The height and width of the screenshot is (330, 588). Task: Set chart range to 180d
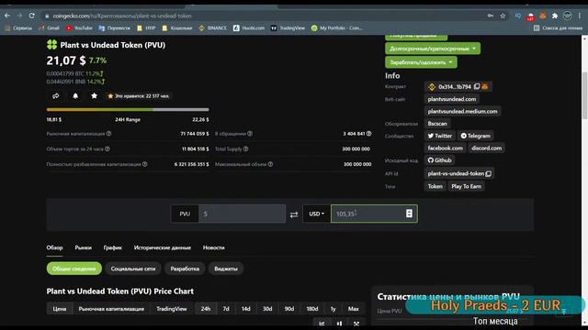[312, 309]
